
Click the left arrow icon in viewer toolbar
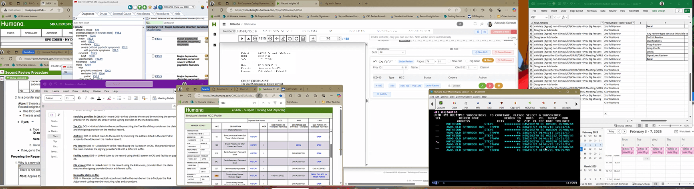[x=277, y=38]
